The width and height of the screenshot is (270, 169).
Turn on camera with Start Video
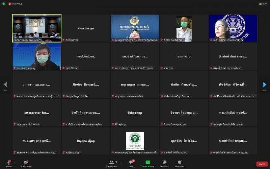[x=26, y=164]
